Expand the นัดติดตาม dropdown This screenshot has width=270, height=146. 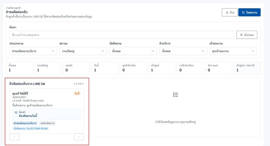pos(133,51)
